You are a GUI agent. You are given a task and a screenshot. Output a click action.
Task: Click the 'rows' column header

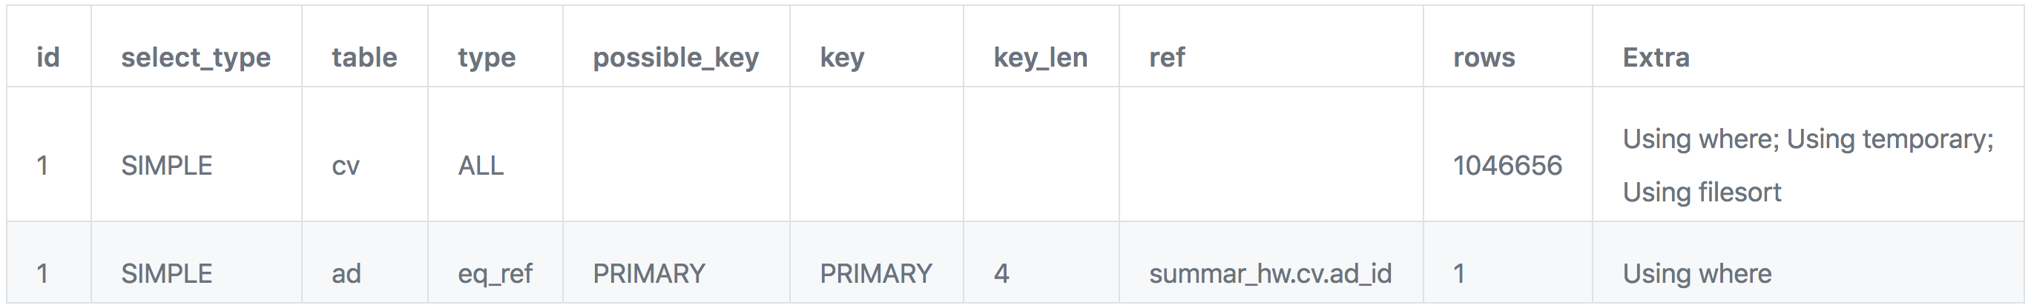(x=1484, y=58)
